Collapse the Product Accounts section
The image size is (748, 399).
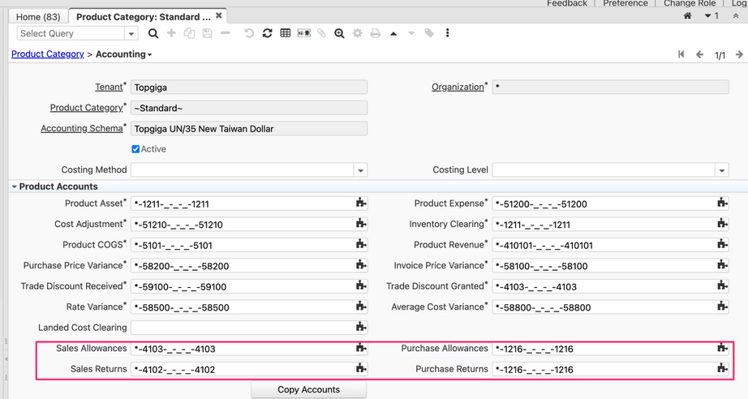tap(15, 187)
